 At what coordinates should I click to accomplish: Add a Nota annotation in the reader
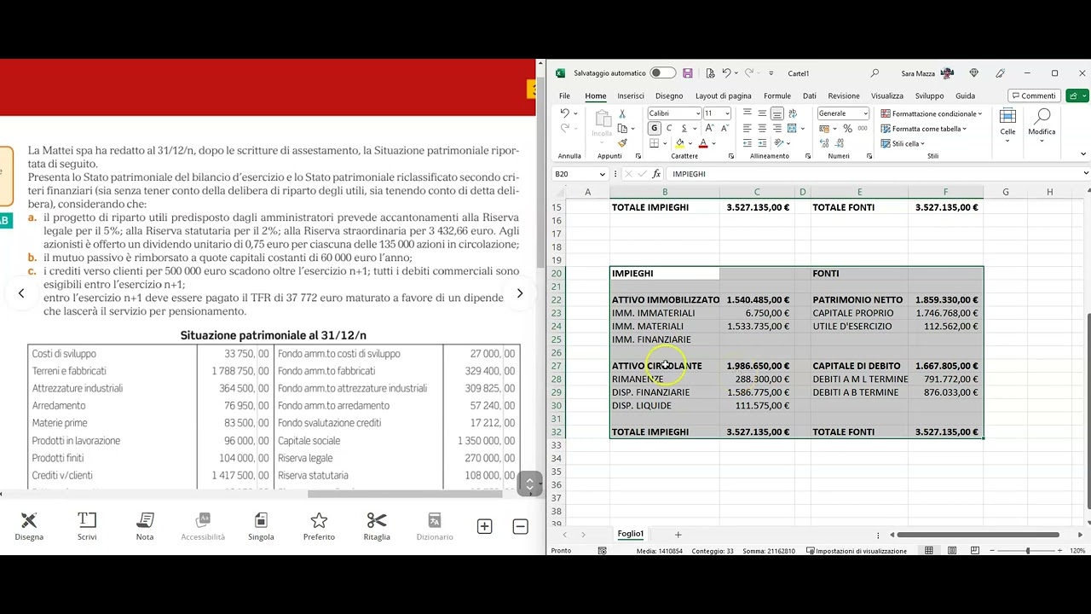click(x=145, y=526)
